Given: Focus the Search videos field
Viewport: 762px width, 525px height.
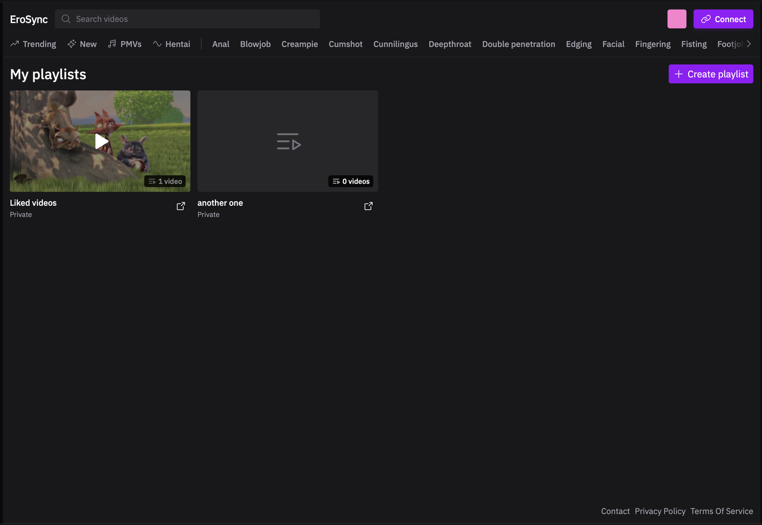Looking at the screenshot, I should tap(188, 19).
